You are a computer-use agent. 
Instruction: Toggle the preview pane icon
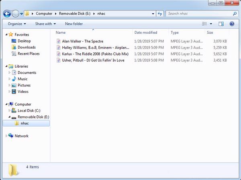coord(221,24)
